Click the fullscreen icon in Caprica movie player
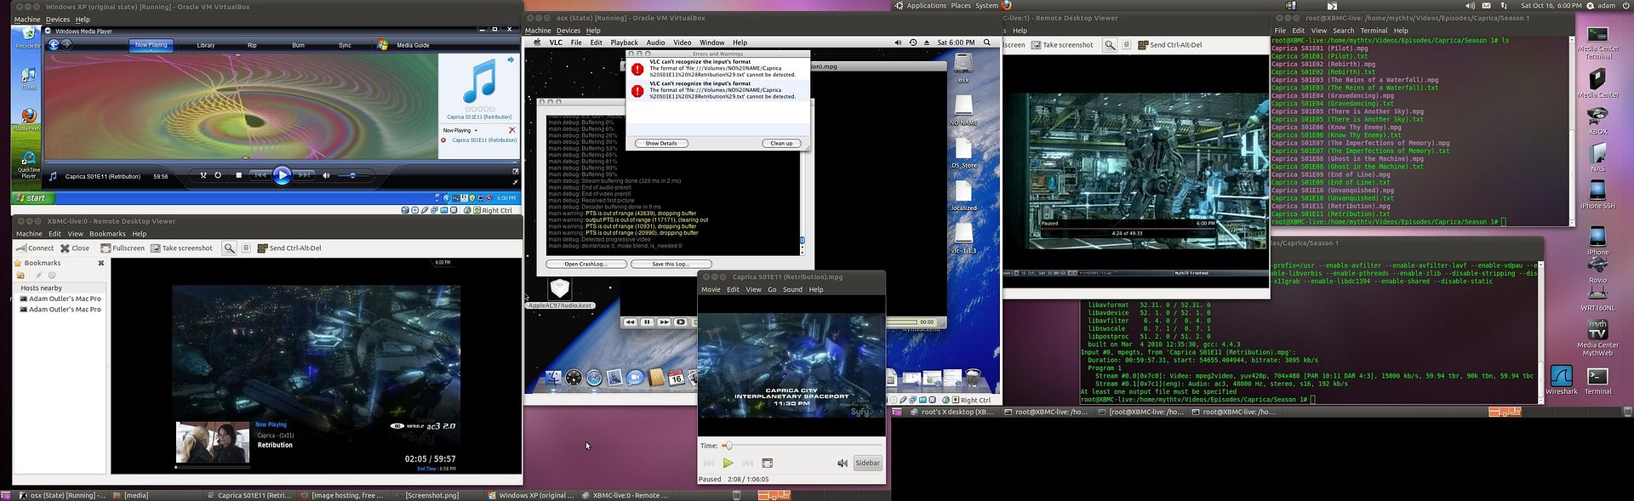This screenshot has width=1634, height=501. pyautogui.click(x=767, y=464)
